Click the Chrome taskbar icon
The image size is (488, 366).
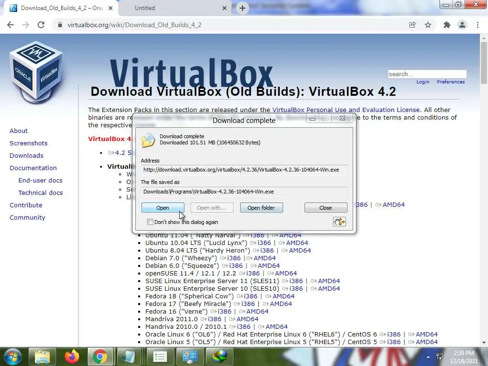point(100,357)
